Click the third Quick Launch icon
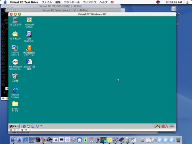The height and width of the screenshot is (144, 192). pos(33,126)
